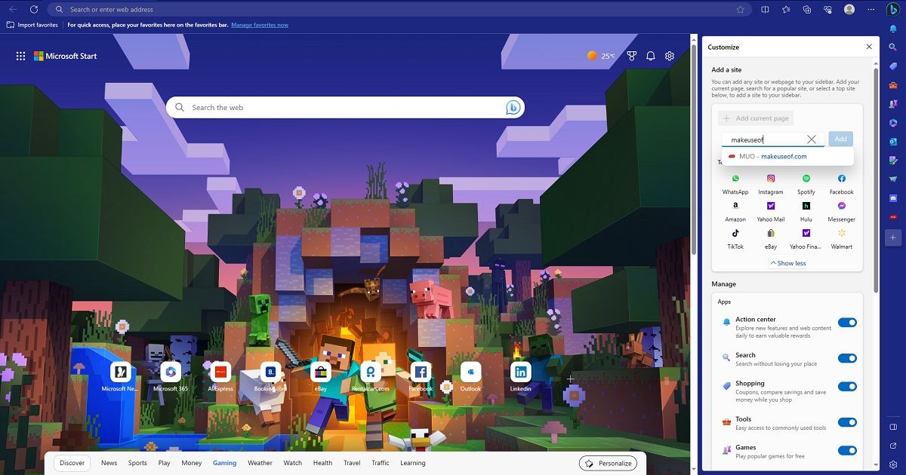Click the plus icon to add a sidebar site
Viewport: 906px width, 475px height.
point(893,238)
